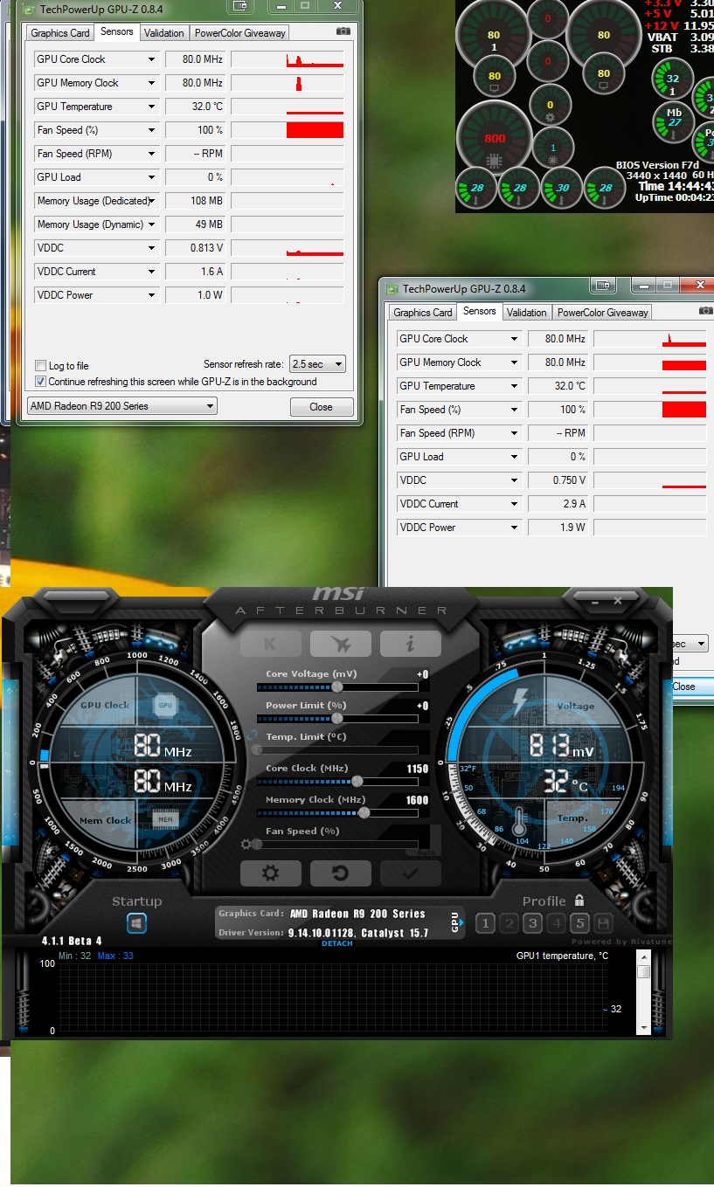This screenshot has height=1187, width=714.
Task: Click the Memory Clock 1600 value in Afterburner
Action: (x=418, y=800)
